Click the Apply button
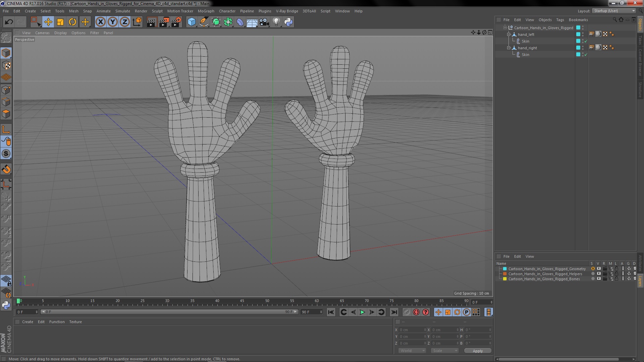Viewport: 644px width, 362px height. pyautogui.click(x=478, y=351)
